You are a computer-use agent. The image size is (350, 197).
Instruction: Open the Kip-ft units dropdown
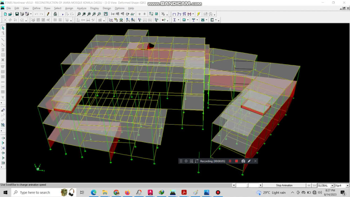tap(342, 185)
